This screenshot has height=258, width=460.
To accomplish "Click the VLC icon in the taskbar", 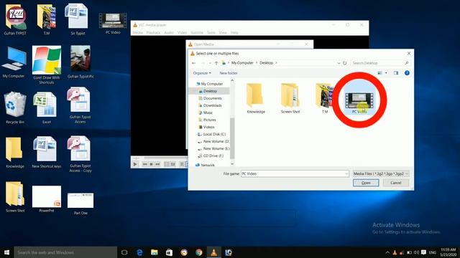I will [214, 252].
